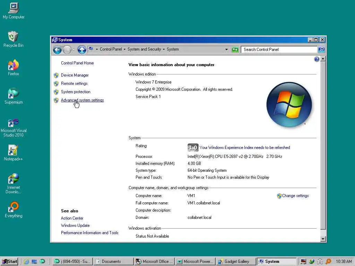Open the address bar history dropdown
Image resolution: width=355 pixels, height=266 pixels.
[x=226, y=49]
